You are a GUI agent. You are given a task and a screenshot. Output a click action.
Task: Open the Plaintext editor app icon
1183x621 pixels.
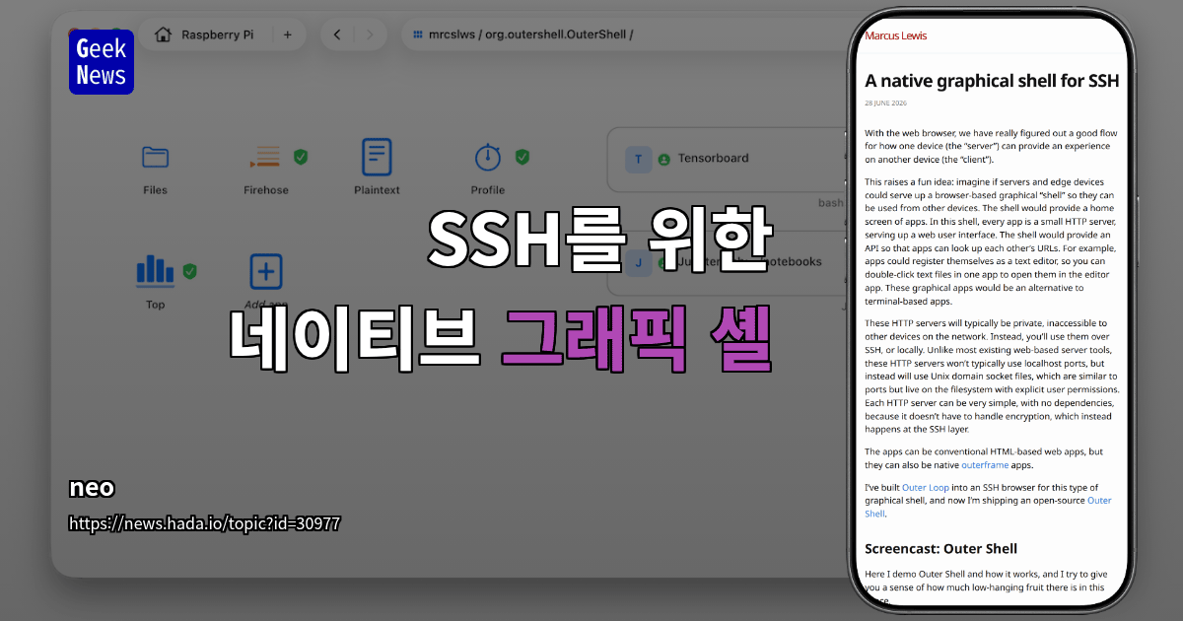tap(377, 157)
